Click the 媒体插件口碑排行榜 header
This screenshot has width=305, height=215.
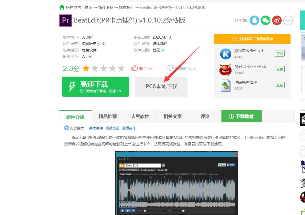(x=252, y=39)
